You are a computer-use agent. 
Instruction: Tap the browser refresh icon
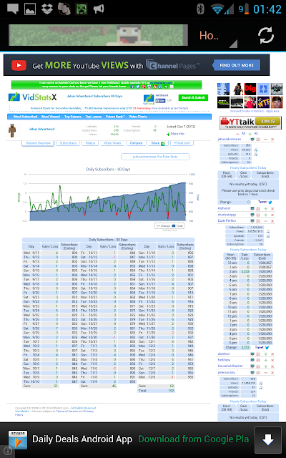(x=266, y=35)
